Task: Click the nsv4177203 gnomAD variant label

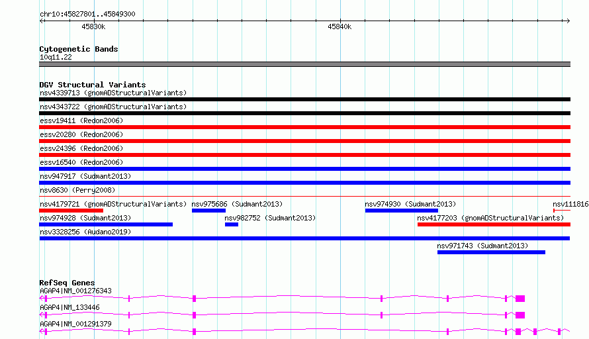Action: tap(490, 218)
